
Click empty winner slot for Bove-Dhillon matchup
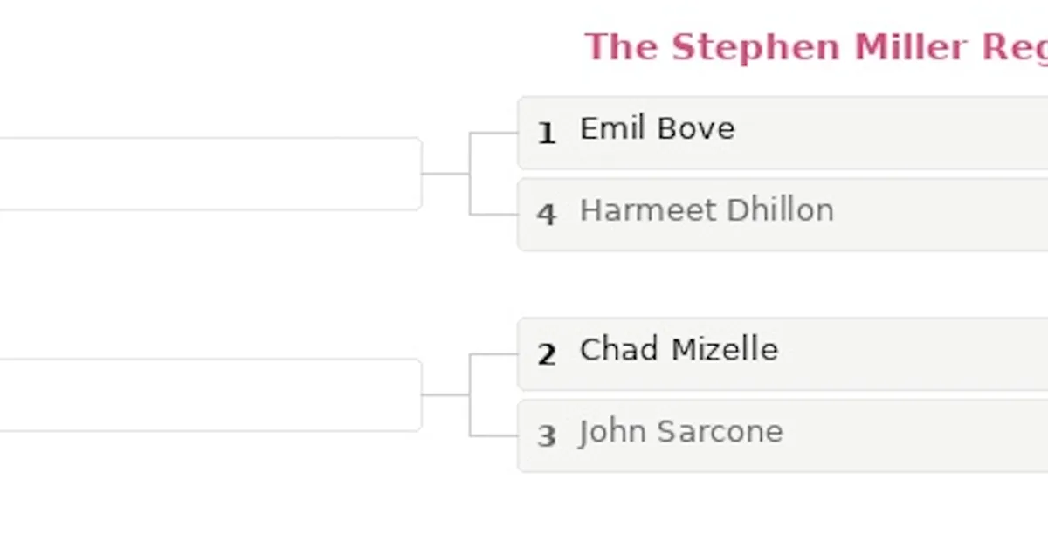210,174
